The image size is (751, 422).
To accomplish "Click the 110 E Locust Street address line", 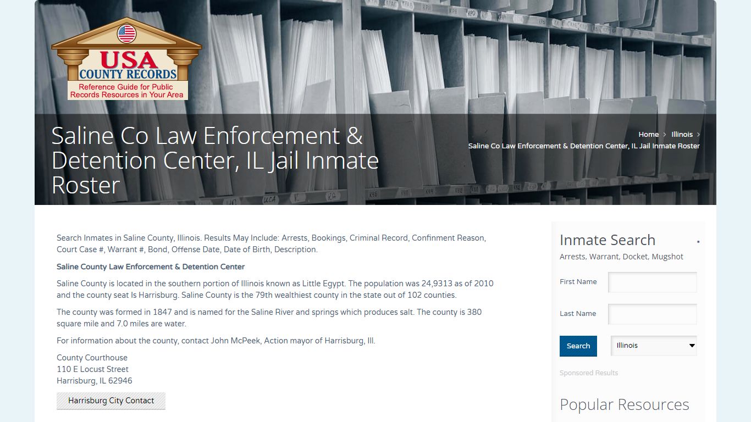I will coord(92,369).
